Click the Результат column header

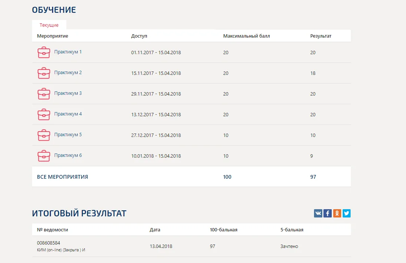(321, 36)
